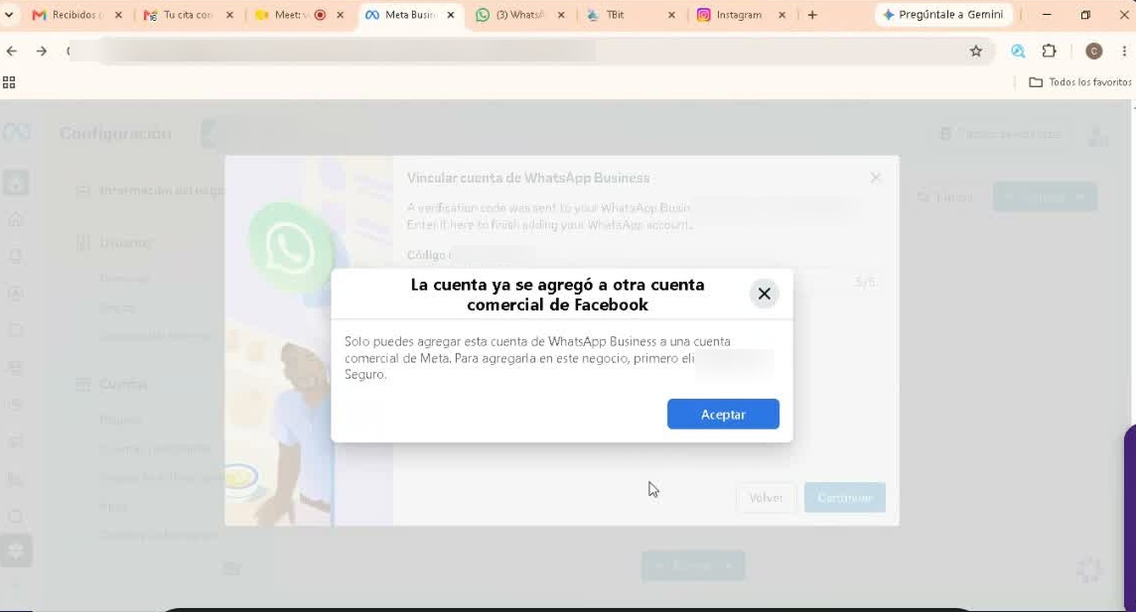Close the Meet tab
The height and width of the screenshot is (612, 1136).
click(340, 15)
